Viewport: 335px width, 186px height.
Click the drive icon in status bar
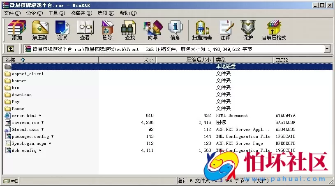click(7, 181)
